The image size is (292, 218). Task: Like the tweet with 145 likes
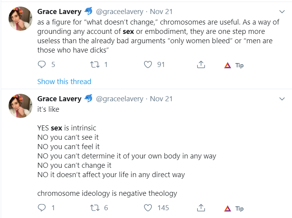[148, 208]
